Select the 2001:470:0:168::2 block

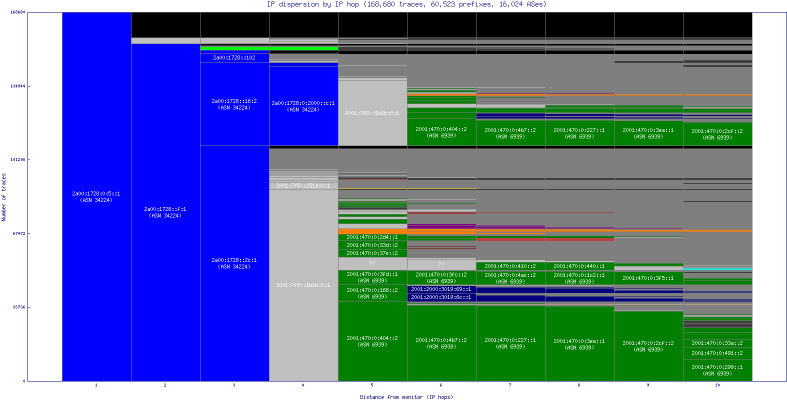(x=372, y=293)
